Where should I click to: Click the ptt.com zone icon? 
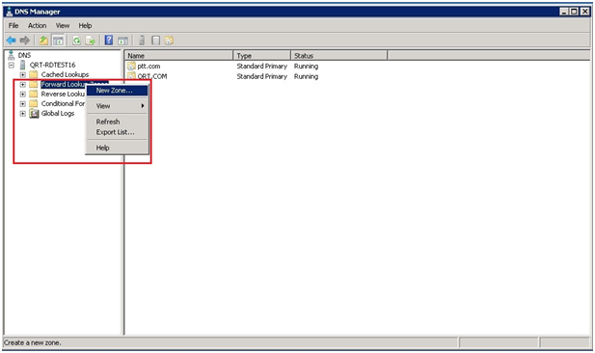(131, 66)
